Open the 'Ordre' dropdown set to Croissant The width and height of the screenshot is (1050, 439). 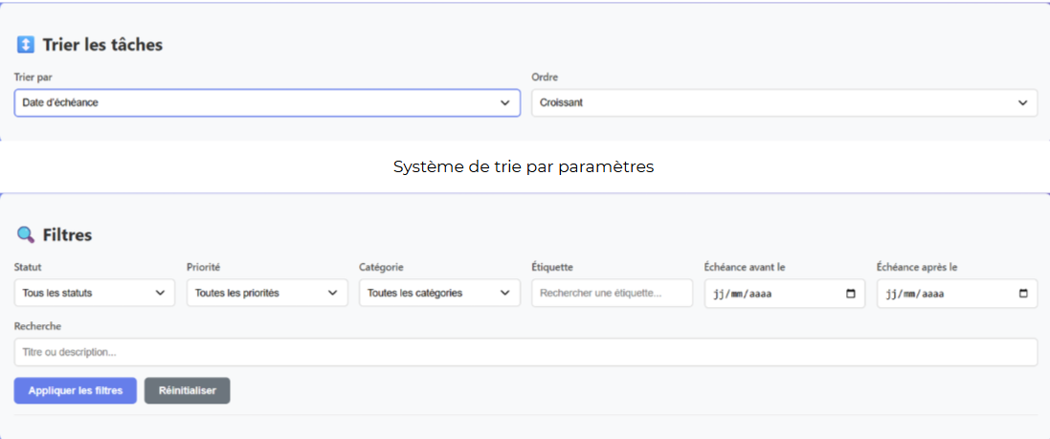[x=784, y=103]
